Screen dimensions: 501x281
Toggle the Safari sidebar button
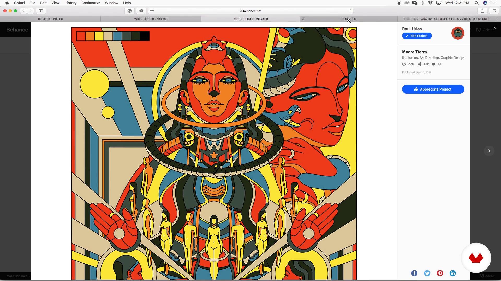41,11
